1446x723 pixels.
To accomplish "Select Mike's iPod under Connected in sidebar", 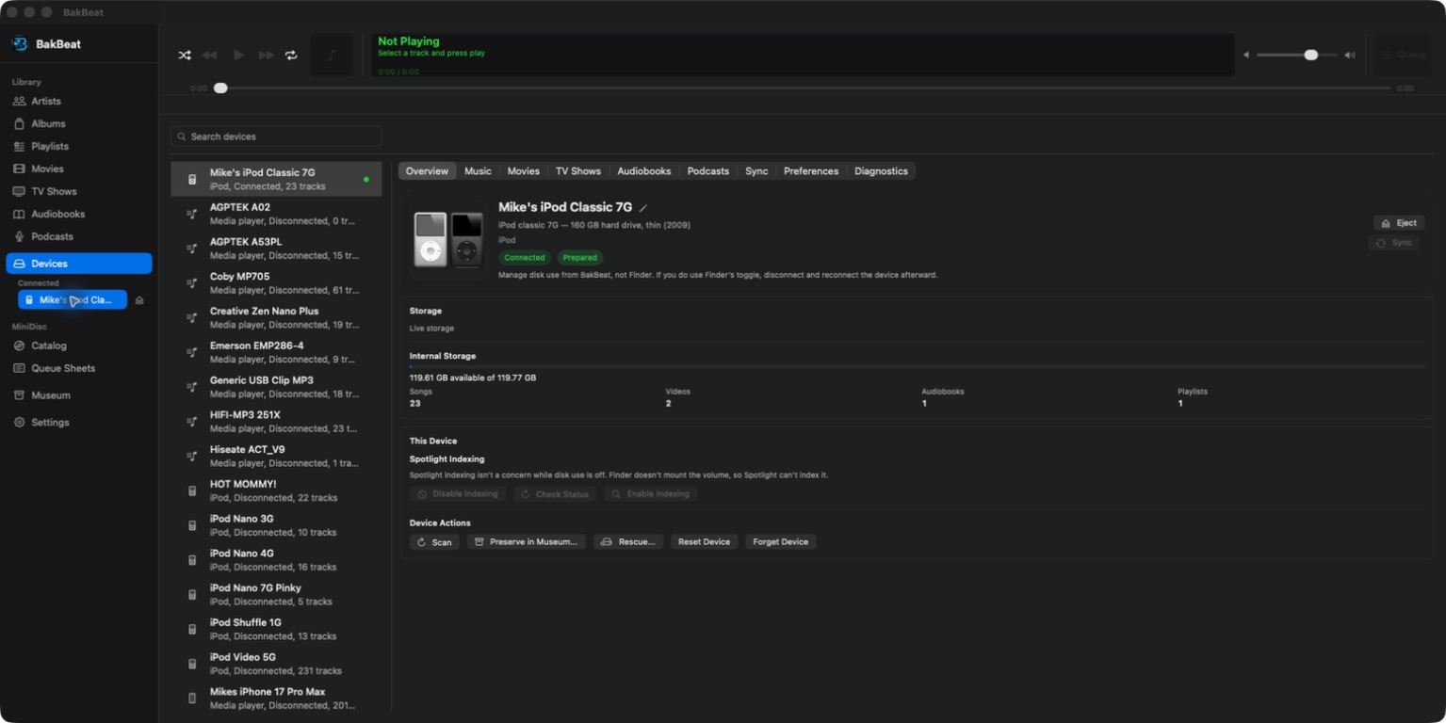I will pyautogui.click(x=73, y=300).
